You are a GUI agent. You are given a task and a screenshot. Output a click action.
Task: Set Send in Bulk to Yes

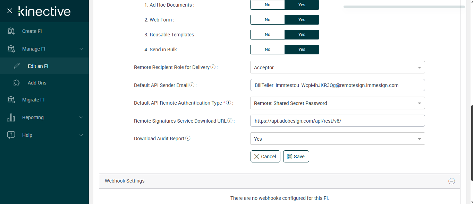click(302, 50)
